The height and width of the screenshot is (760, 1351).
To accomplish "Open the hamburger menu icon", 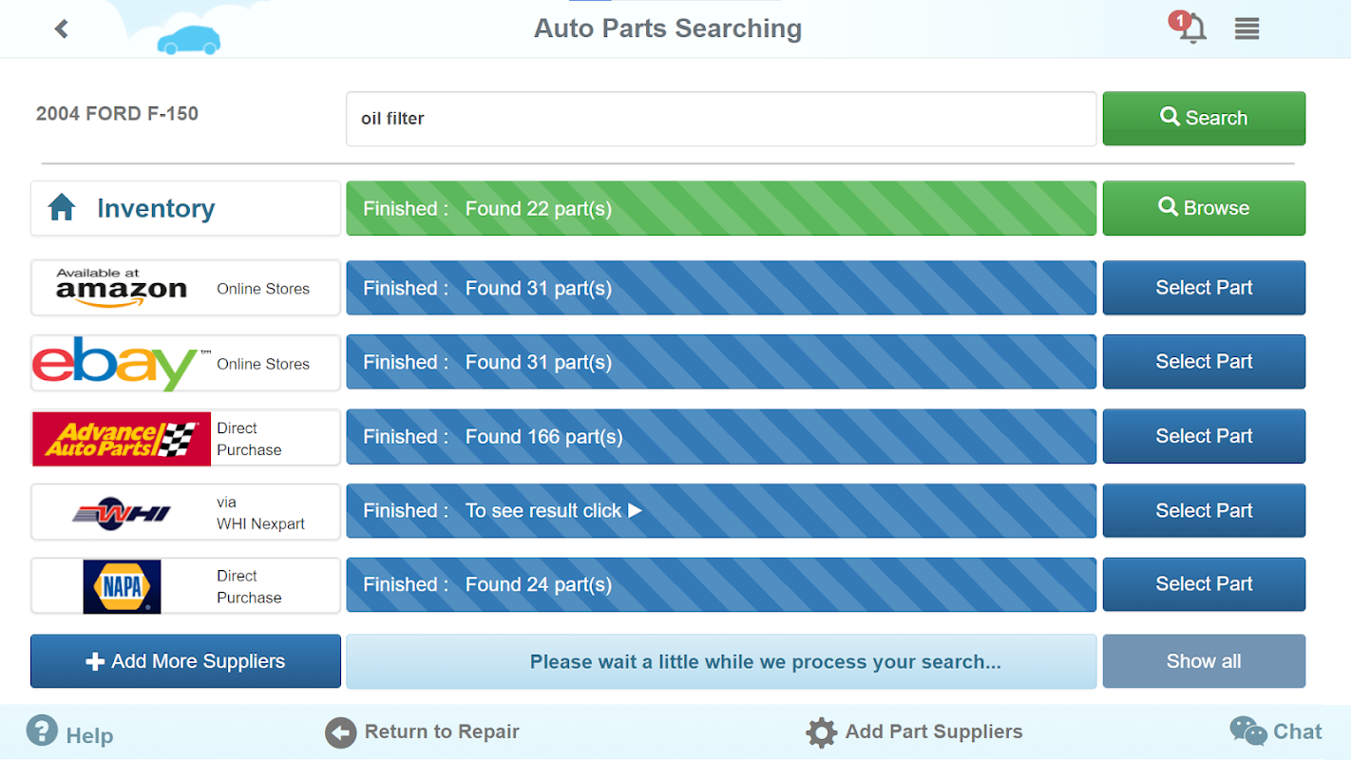I will pos(1246,28).
